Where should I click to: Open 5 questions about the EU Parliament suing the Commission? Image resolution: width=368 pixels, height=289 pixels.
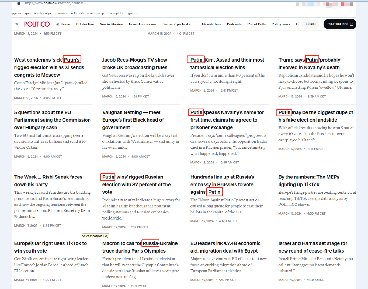point(52,120)
